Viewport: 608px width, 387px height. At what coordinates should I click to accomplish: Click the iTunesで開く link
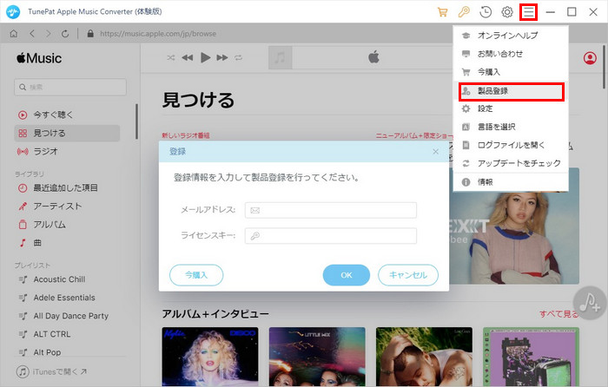click(51, 372)
